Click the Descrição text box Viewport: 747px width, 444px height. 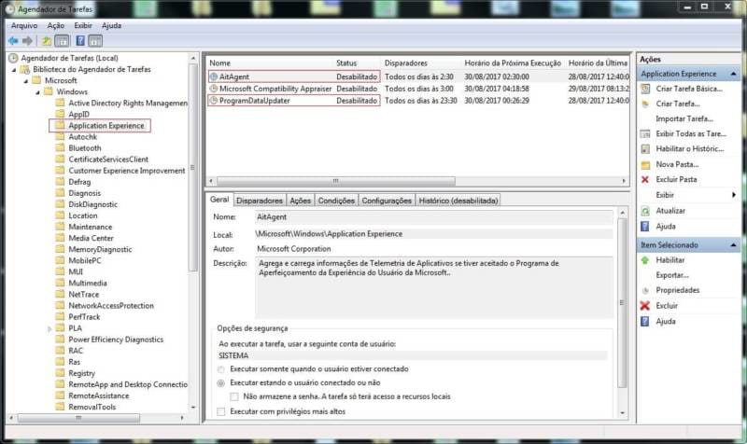[x=433, y=288]
